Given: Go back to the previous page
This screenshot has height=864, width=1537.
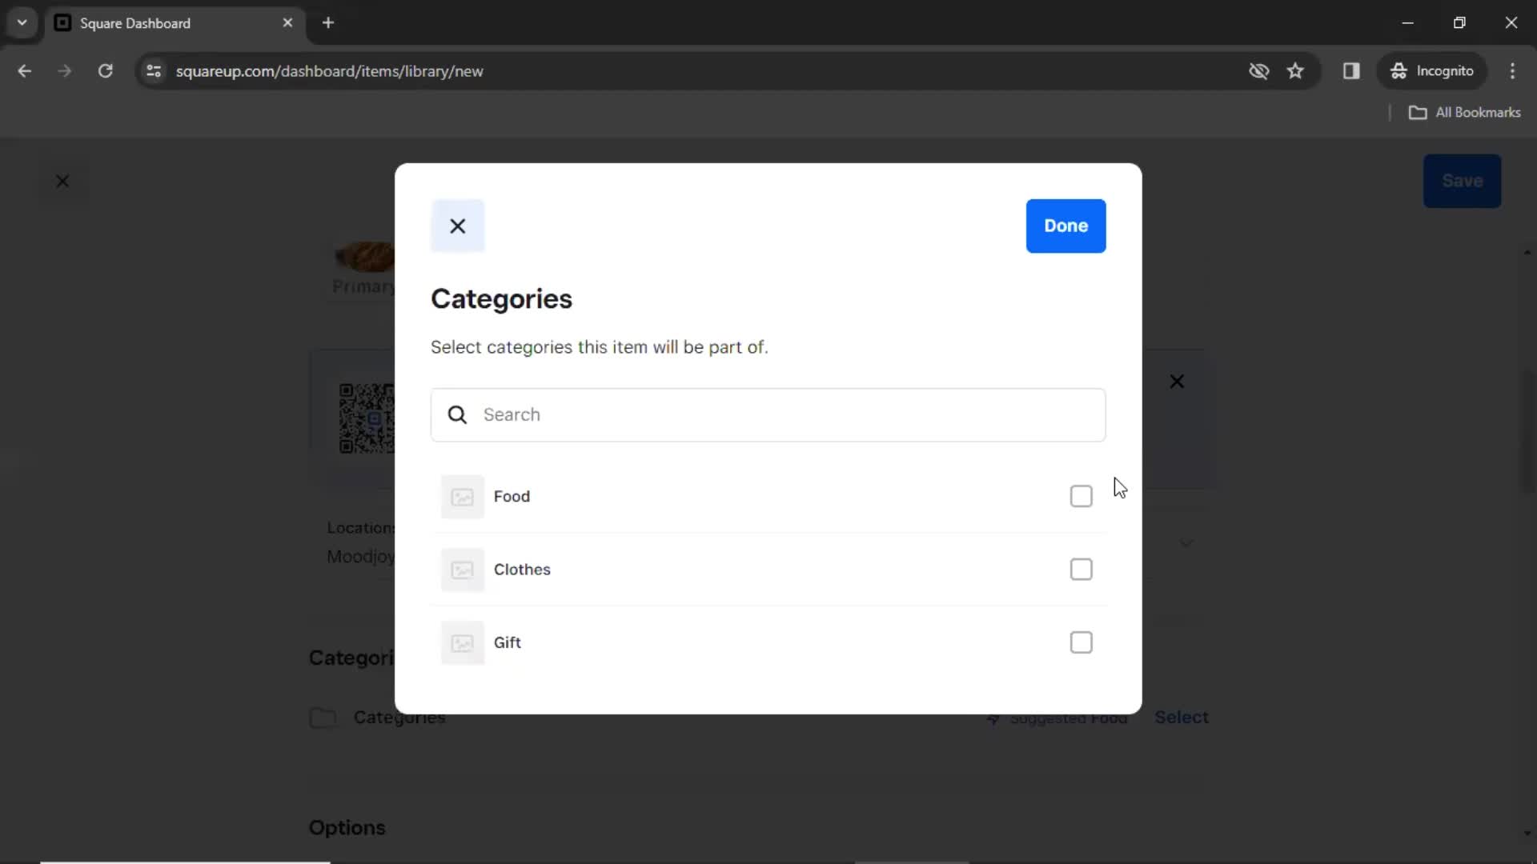Looking at the screenshot, I should pyautogui.click(x=25, y=71).
